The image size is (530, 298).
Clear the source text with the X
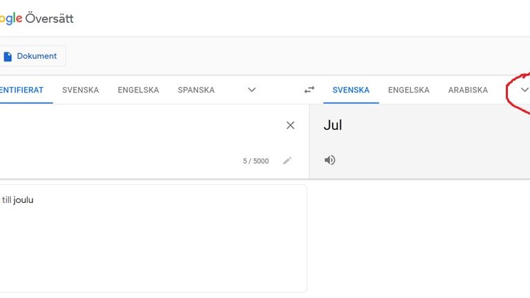pyautogui.click(x=290, y=126)
